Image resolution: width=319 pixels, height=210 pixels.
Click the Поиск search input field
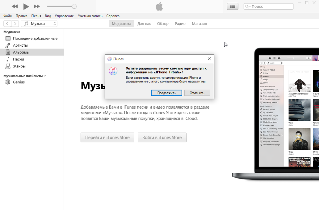coord(271,7)
